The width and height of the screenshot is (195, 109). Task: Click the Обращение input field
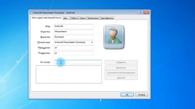(x=73, y=48)
